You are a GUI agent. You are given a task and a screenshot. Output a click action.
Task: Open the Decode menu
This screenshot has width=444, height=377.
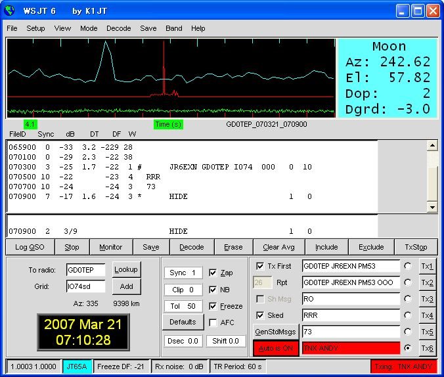click(118, 28)
